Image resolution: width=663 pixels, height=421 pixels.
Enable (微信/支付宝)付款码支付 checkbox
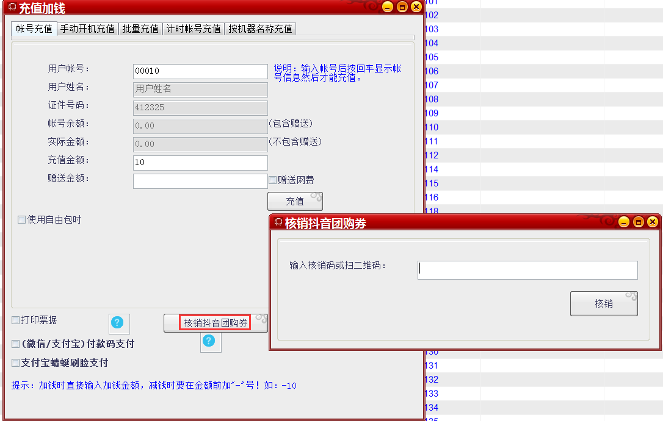click(16, 344)
